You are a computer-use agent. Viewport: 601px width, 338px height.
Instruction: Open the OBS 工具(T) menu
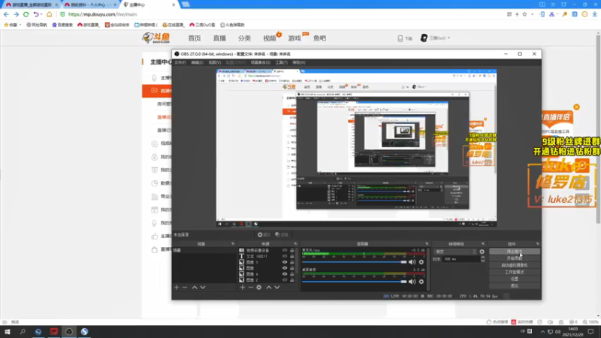(281, 62)
